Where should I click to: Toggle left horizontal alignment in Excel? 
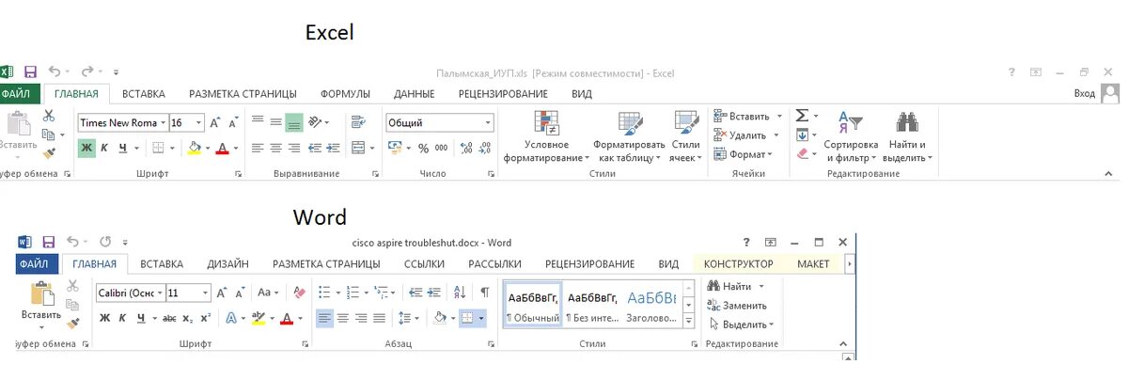[258, 148]
